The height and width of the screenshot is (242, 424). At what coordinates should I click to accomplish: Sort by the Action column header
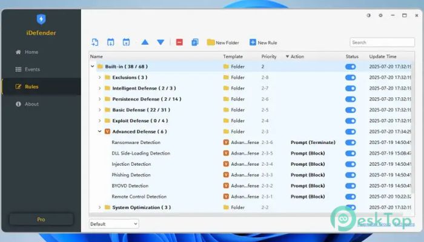pos(297,56)
